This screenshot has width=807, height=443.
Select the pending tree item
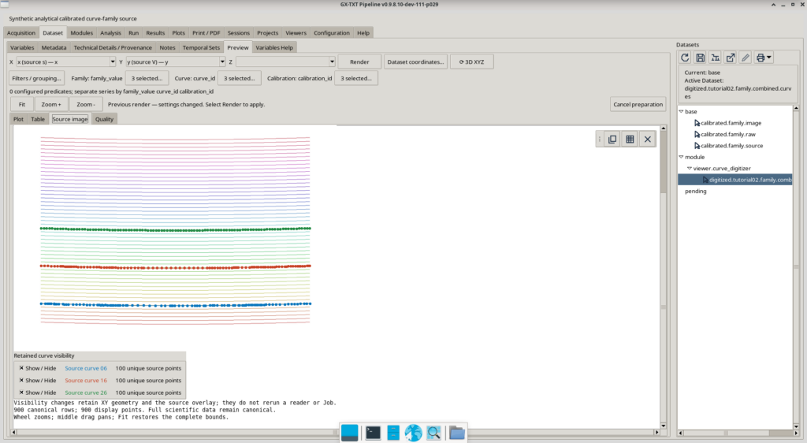(695, 191)
